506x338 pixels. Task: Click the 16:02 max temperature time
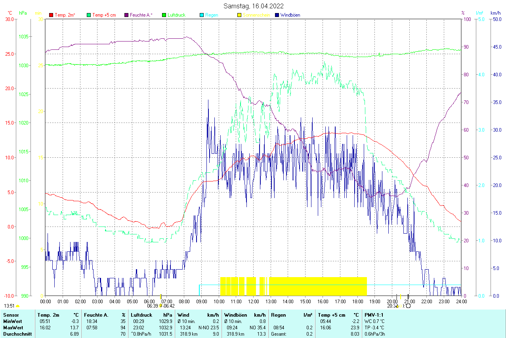pos(45,328)
